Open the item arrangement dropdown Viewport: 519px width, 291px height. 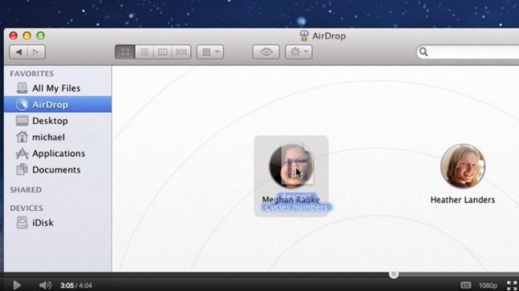tap(210, 52)
